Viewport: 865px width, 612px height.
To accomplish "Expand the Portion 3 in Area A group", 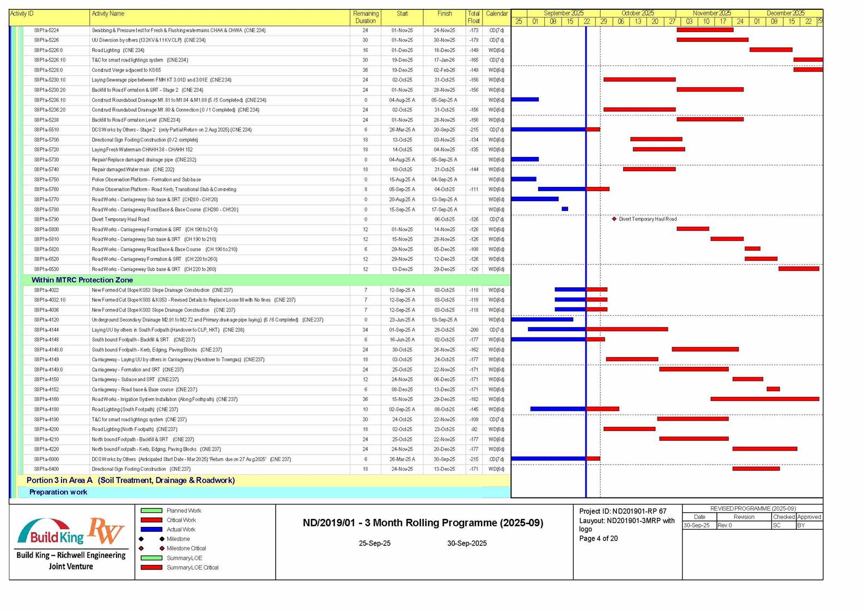I will (x=130, y=481).
